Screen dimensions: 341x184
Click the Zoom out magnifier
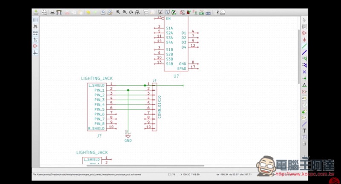(x=124, y=12)
